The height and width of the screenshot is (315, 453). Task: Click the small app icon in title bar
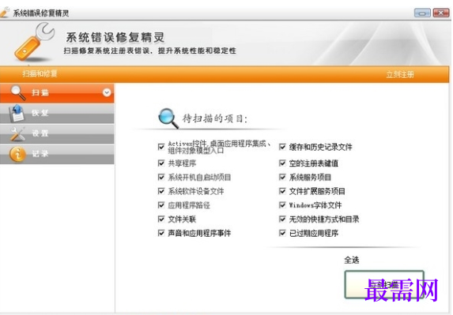6,12
